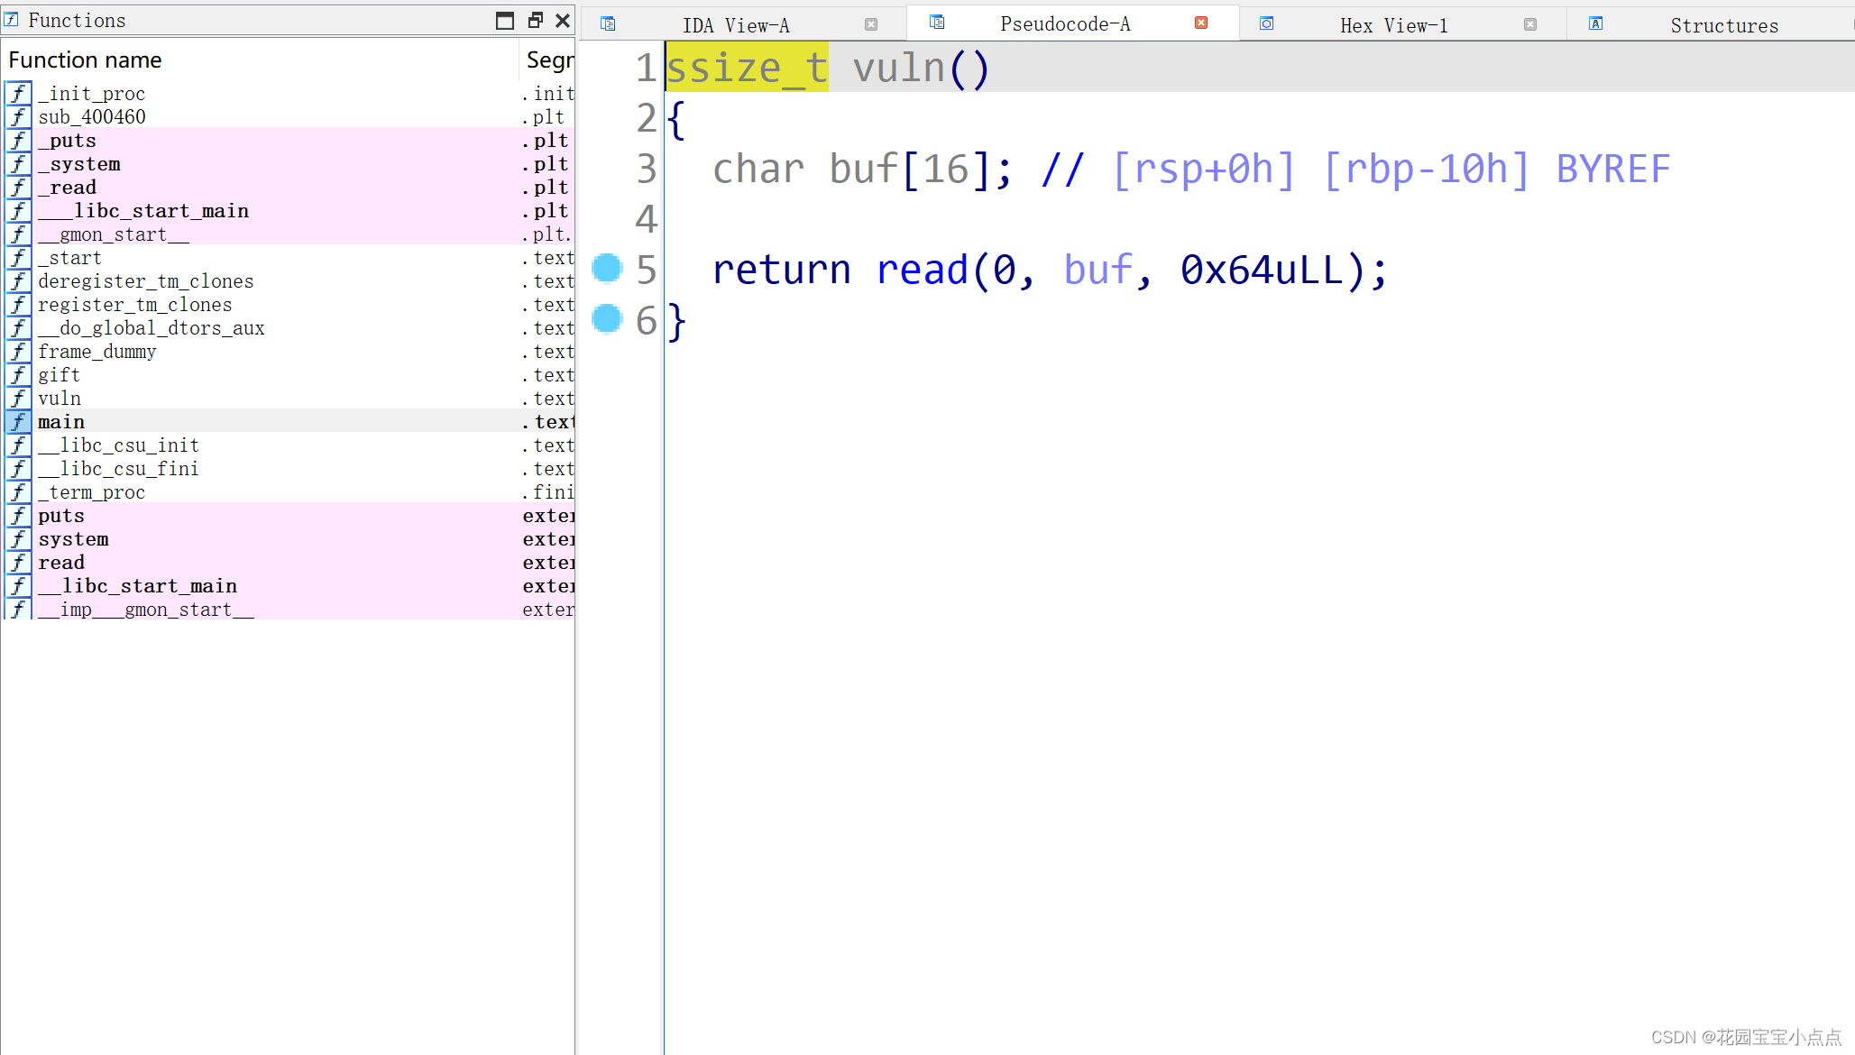1855x1055 pixels.
Task: Select extern read function row
Action: (x=289, y=563)
